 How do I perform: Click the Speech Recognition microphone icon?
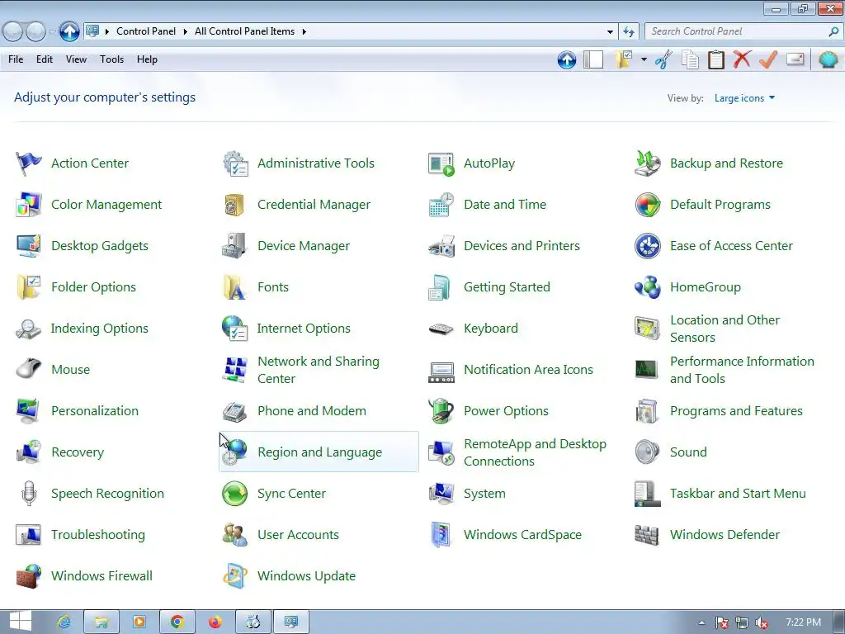29,494
